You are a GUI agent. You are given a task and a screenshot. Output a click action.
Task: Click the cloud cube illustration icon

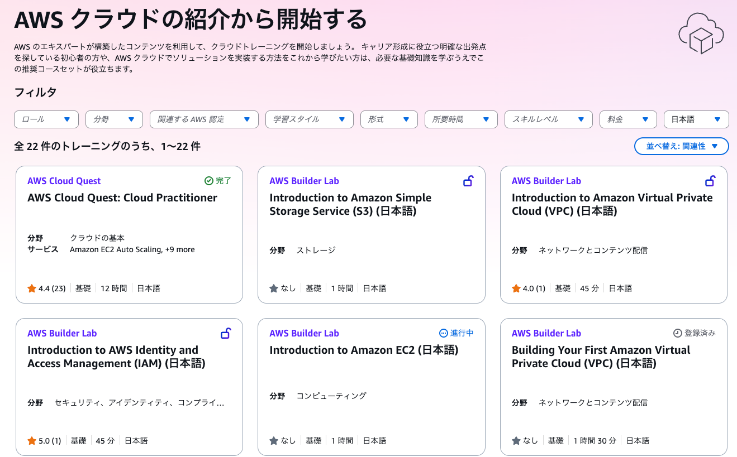701,32
